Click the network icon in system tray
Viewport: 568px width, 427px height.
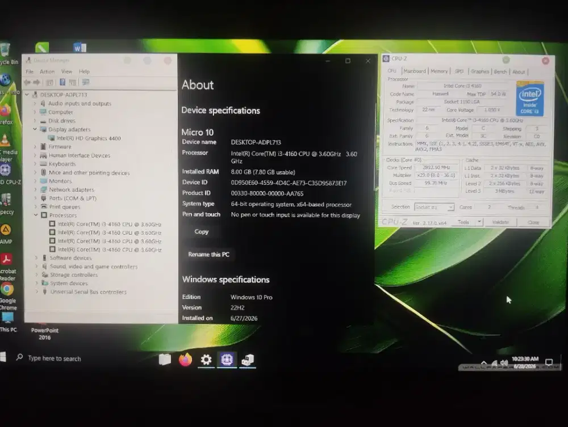[x=494, y=363]
